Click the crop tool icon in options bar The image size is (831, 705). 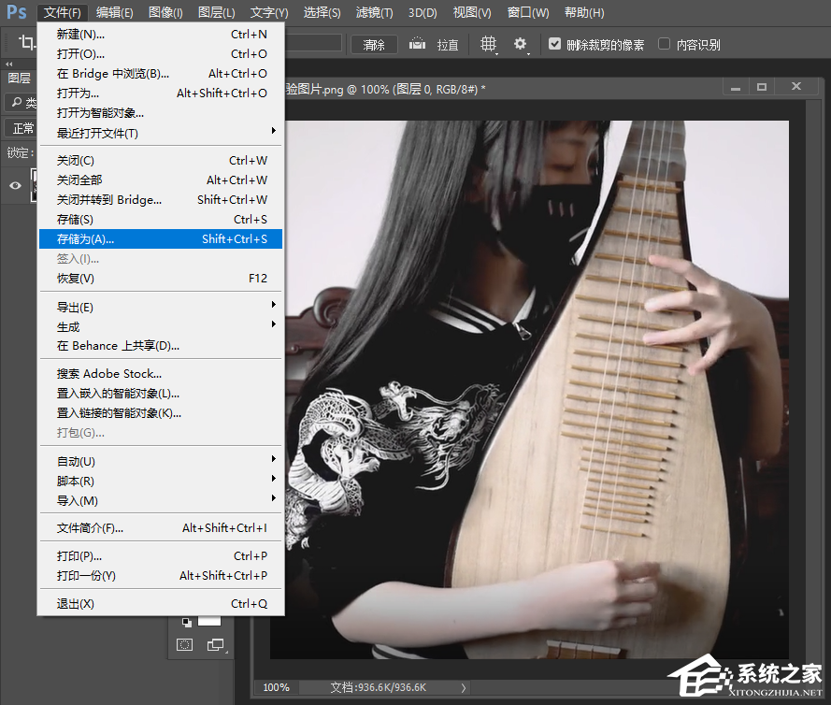coord(25,44)
